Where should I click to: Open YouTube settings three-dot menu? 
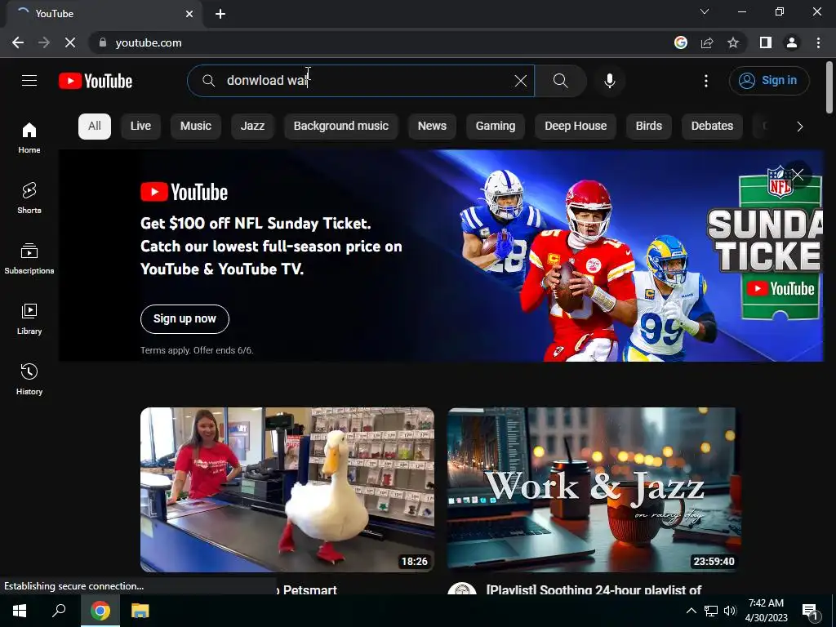point(706,81)
